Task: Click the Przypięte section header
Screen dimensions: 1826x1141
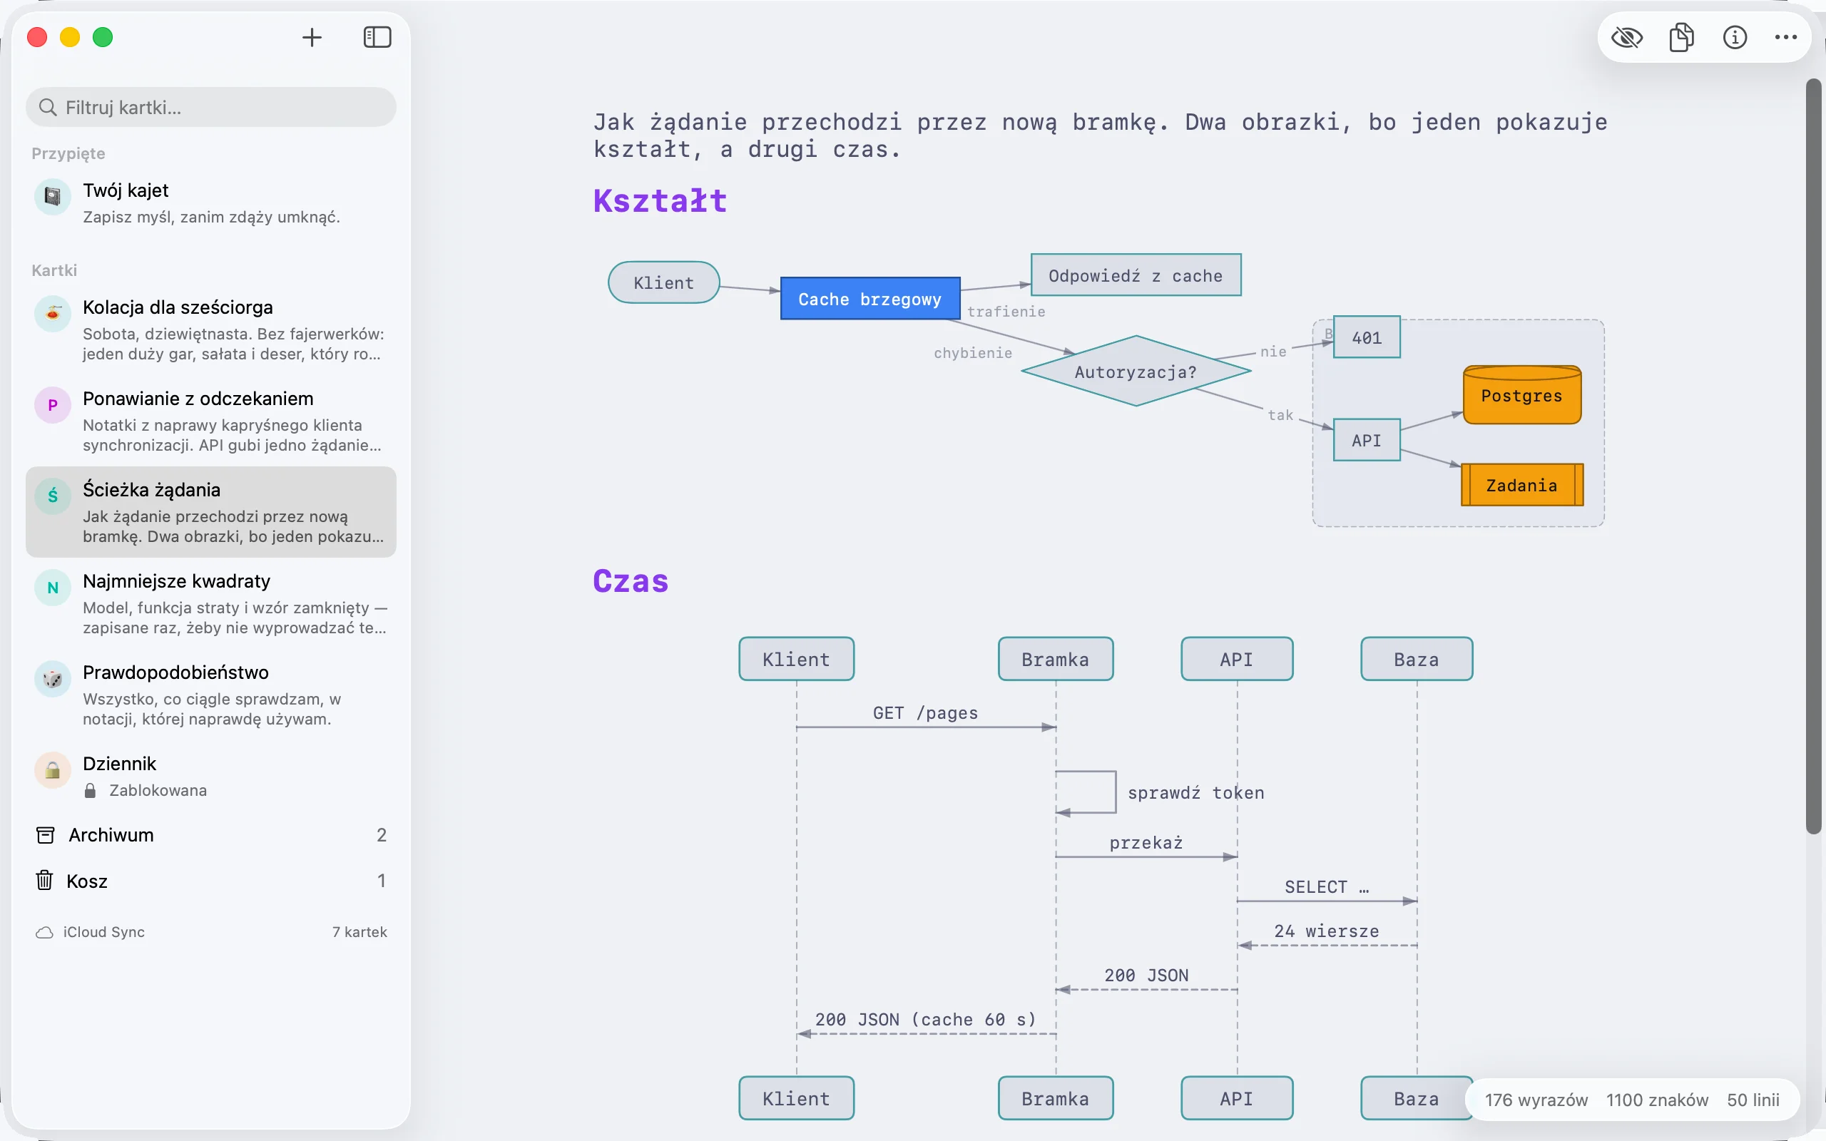Action: (68, 153)
